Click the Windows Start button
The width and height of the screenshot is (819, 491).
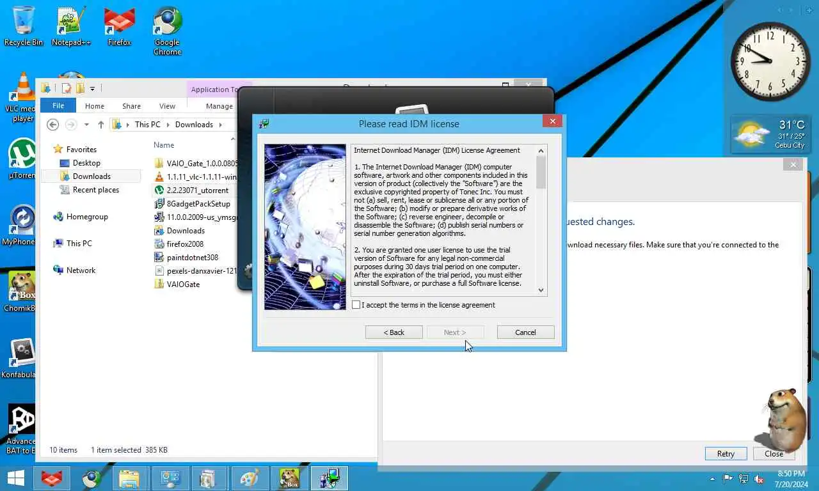tap(15, 478)
